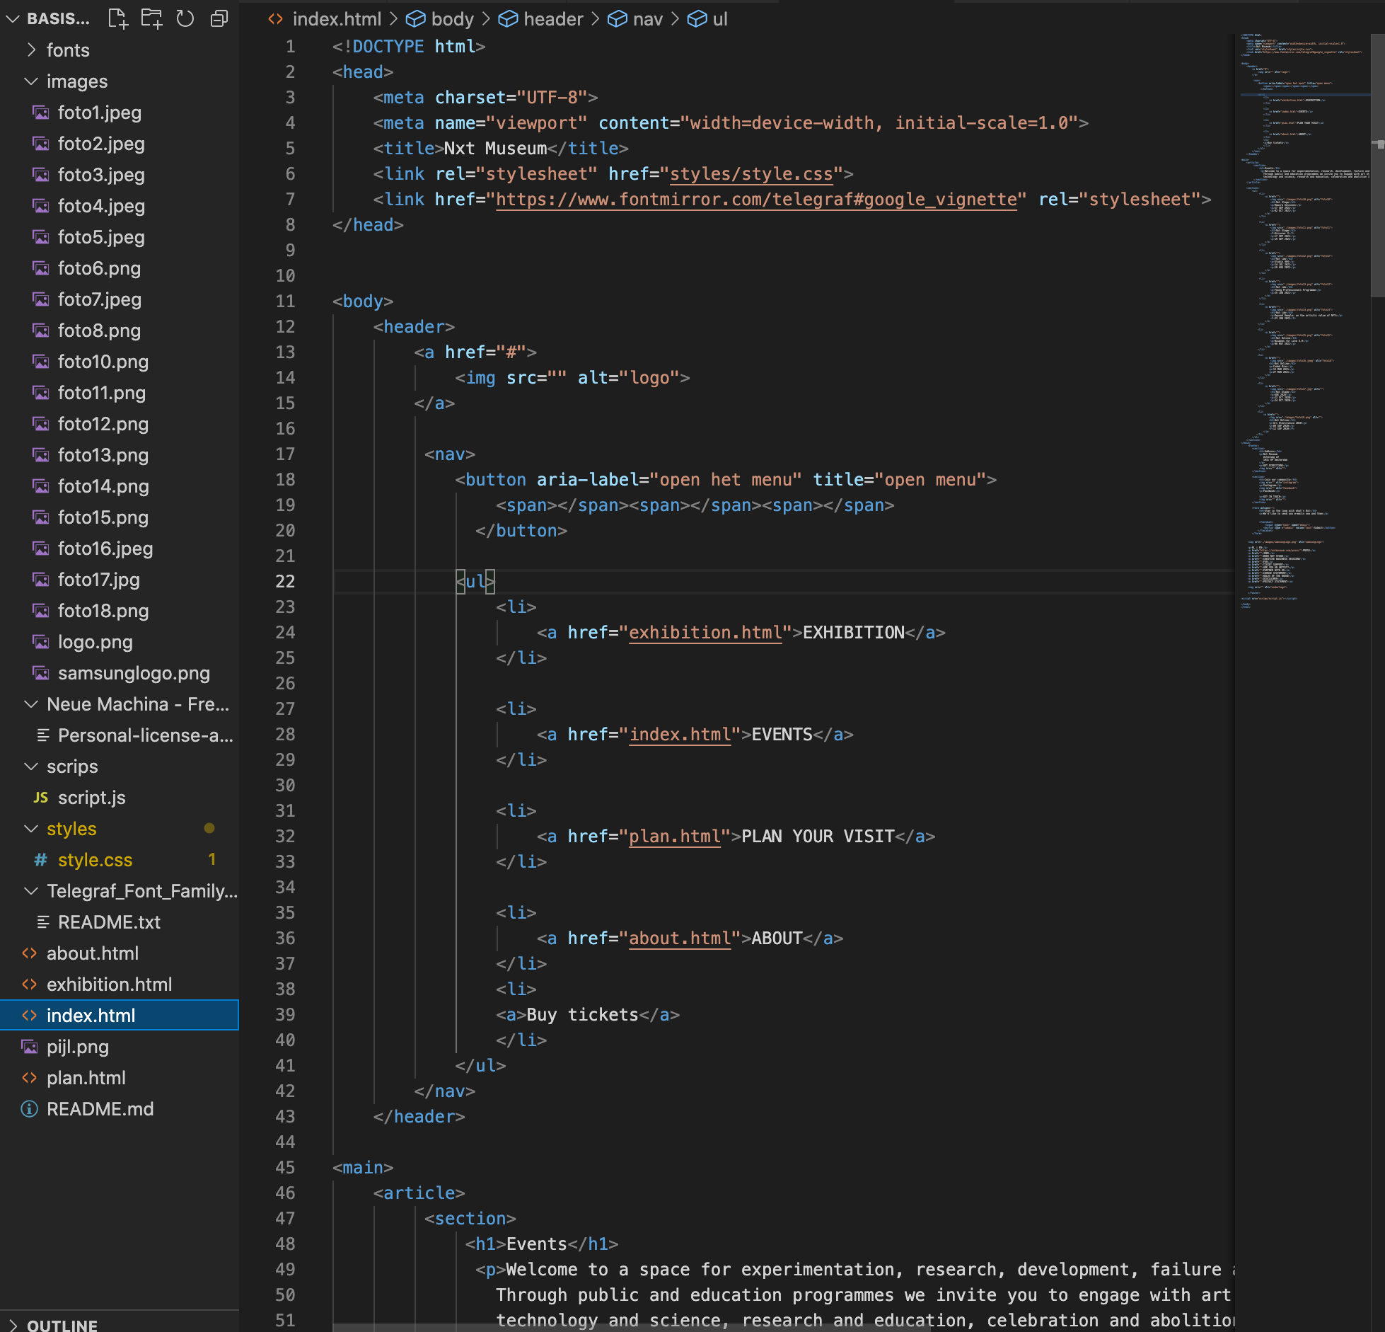Screen dimensions: 1385x1332
Task: Collapse all folders in the explorer
Action: coord(219,20)
